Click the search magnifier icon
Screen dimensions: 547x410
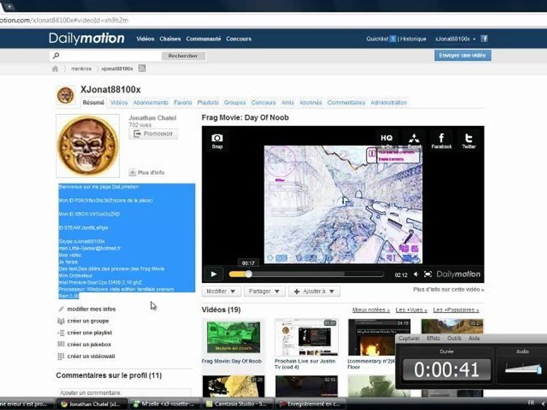pyautogui.click(x=56, y=55)
